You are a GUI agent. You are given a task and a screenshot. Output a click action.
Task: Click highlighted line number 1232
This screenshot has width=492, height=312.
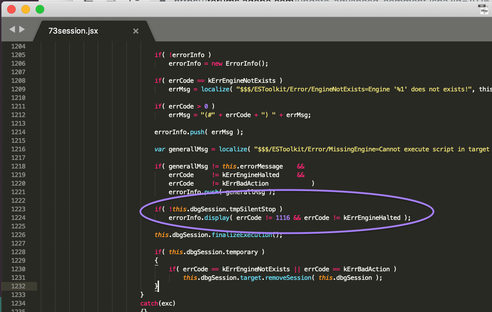[18, 286]
